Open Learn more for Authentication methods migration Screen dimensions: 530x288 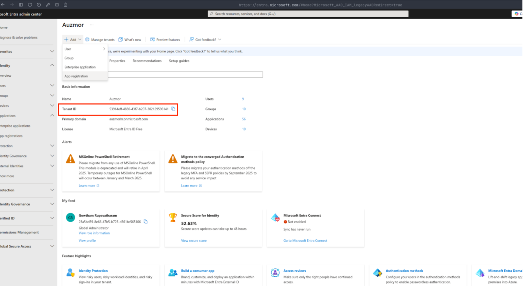[191, 186]
